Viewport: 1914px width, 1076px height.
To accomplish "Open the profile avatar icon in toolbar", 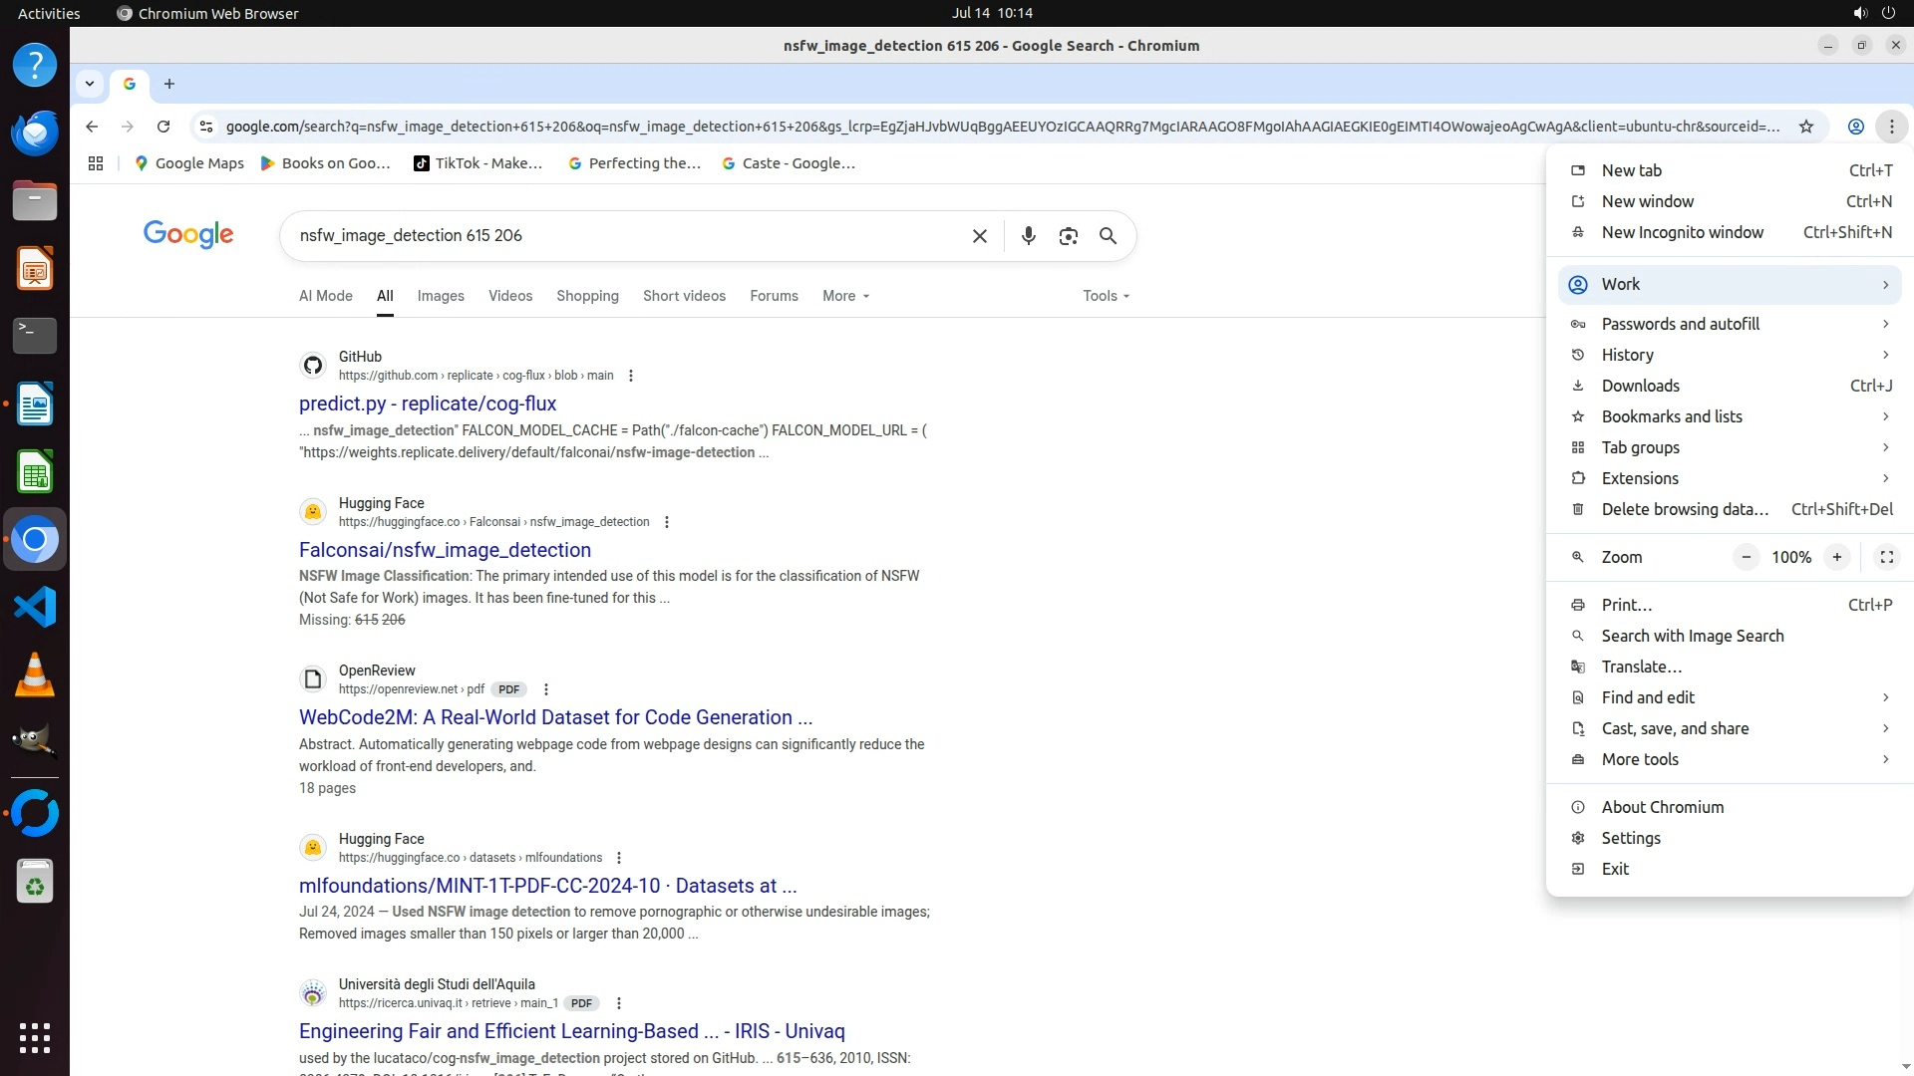I will coord(1855,127).
